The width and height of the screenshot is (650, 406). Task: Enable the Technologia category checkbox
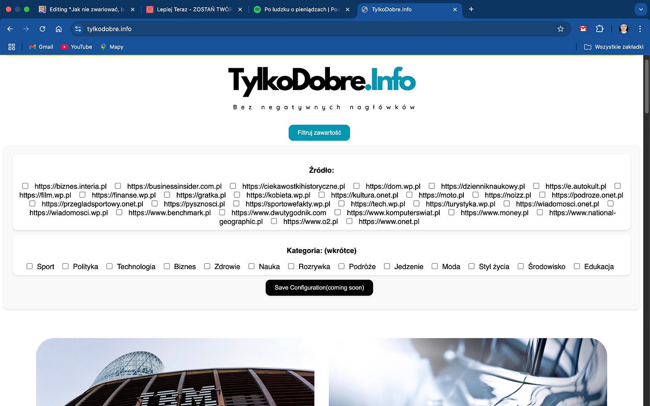point(109,266)
